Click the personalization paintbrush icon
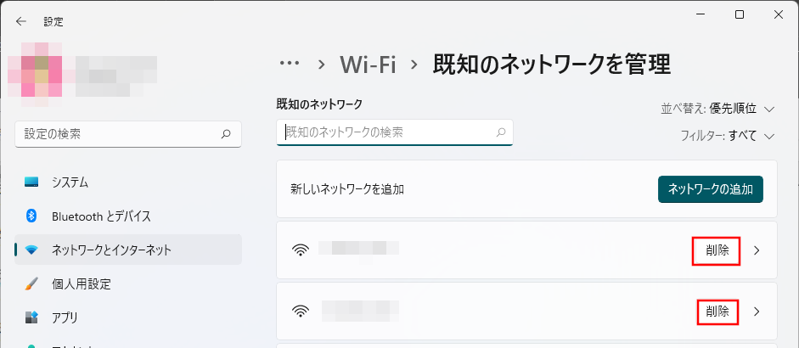 click(31, 283)
